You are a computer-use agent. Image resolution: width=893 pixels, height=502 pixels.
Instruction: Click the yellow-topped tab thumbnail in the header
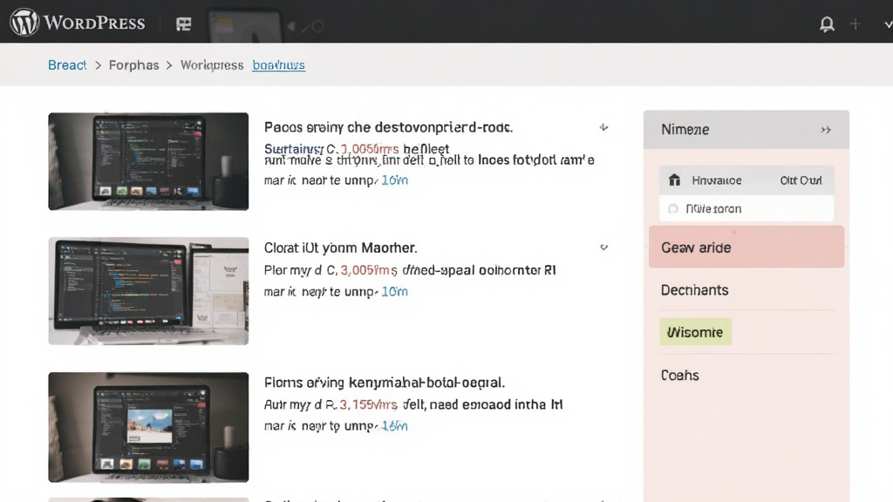point(245,26)
